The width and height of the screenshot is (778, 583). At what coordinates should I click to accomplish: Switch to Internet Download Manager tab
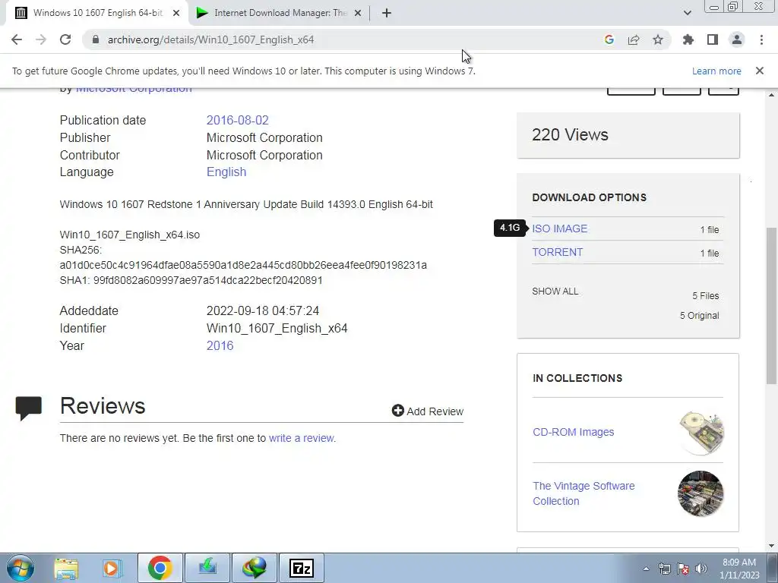click(x=278, y=13)
